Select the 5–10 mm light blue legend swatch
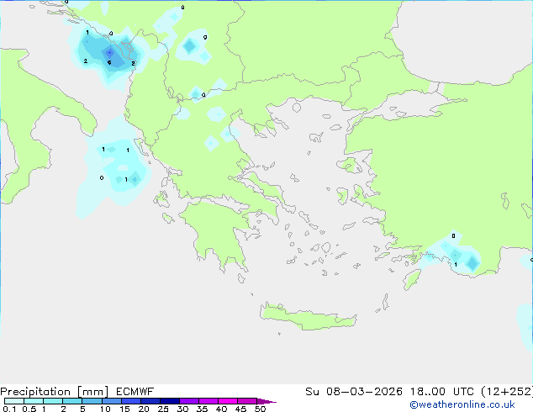This screenshot has width=533, height=412. (92, 401)
